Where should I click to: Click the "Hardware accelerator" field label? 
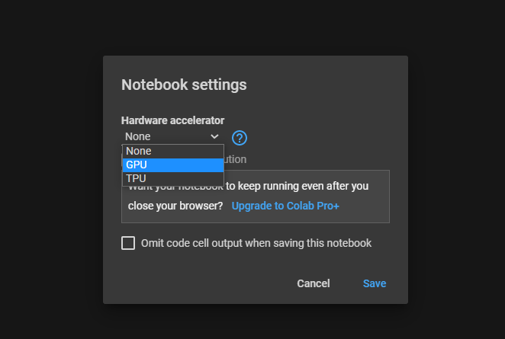172,120
